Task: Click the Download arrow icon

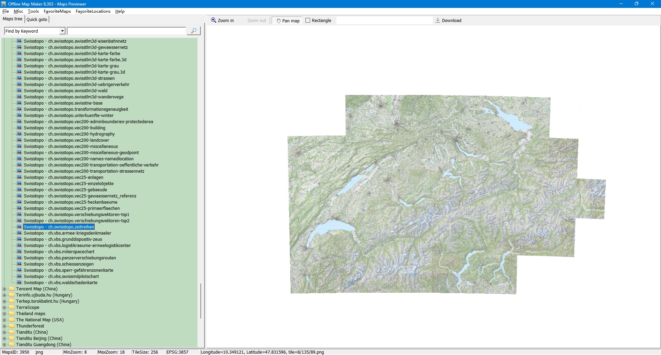Action: 438,20
